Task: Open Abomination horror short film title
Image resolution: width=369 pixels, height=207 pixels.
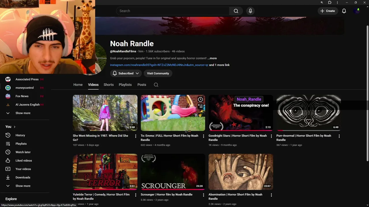Action: [236, 197]
